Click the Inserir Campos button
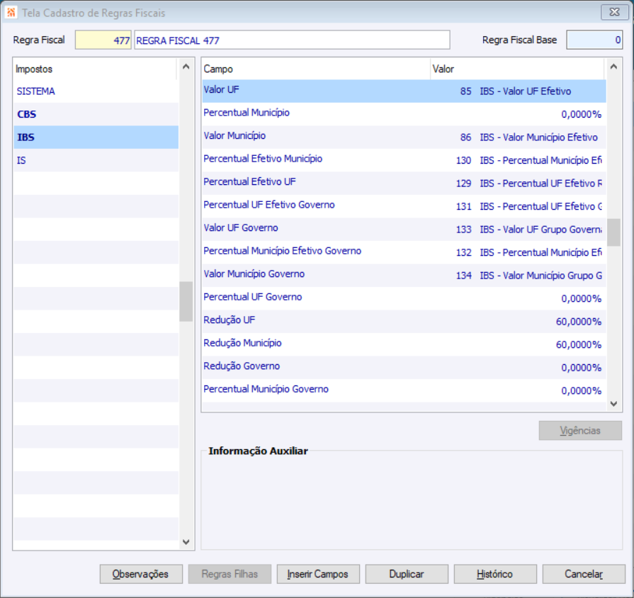Image resolution: width=634 pixels, height=598 pixels. [x=318, y=574]
